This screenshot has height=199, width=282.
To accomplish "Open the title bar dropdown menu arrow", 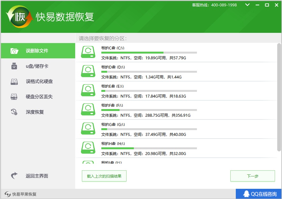I will [248, 5].
